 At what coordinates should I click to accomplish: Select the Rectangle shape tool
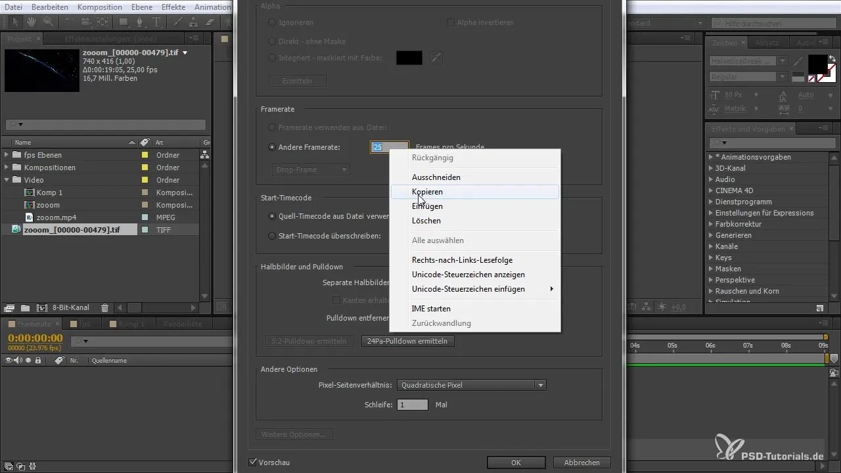(124, 22)
